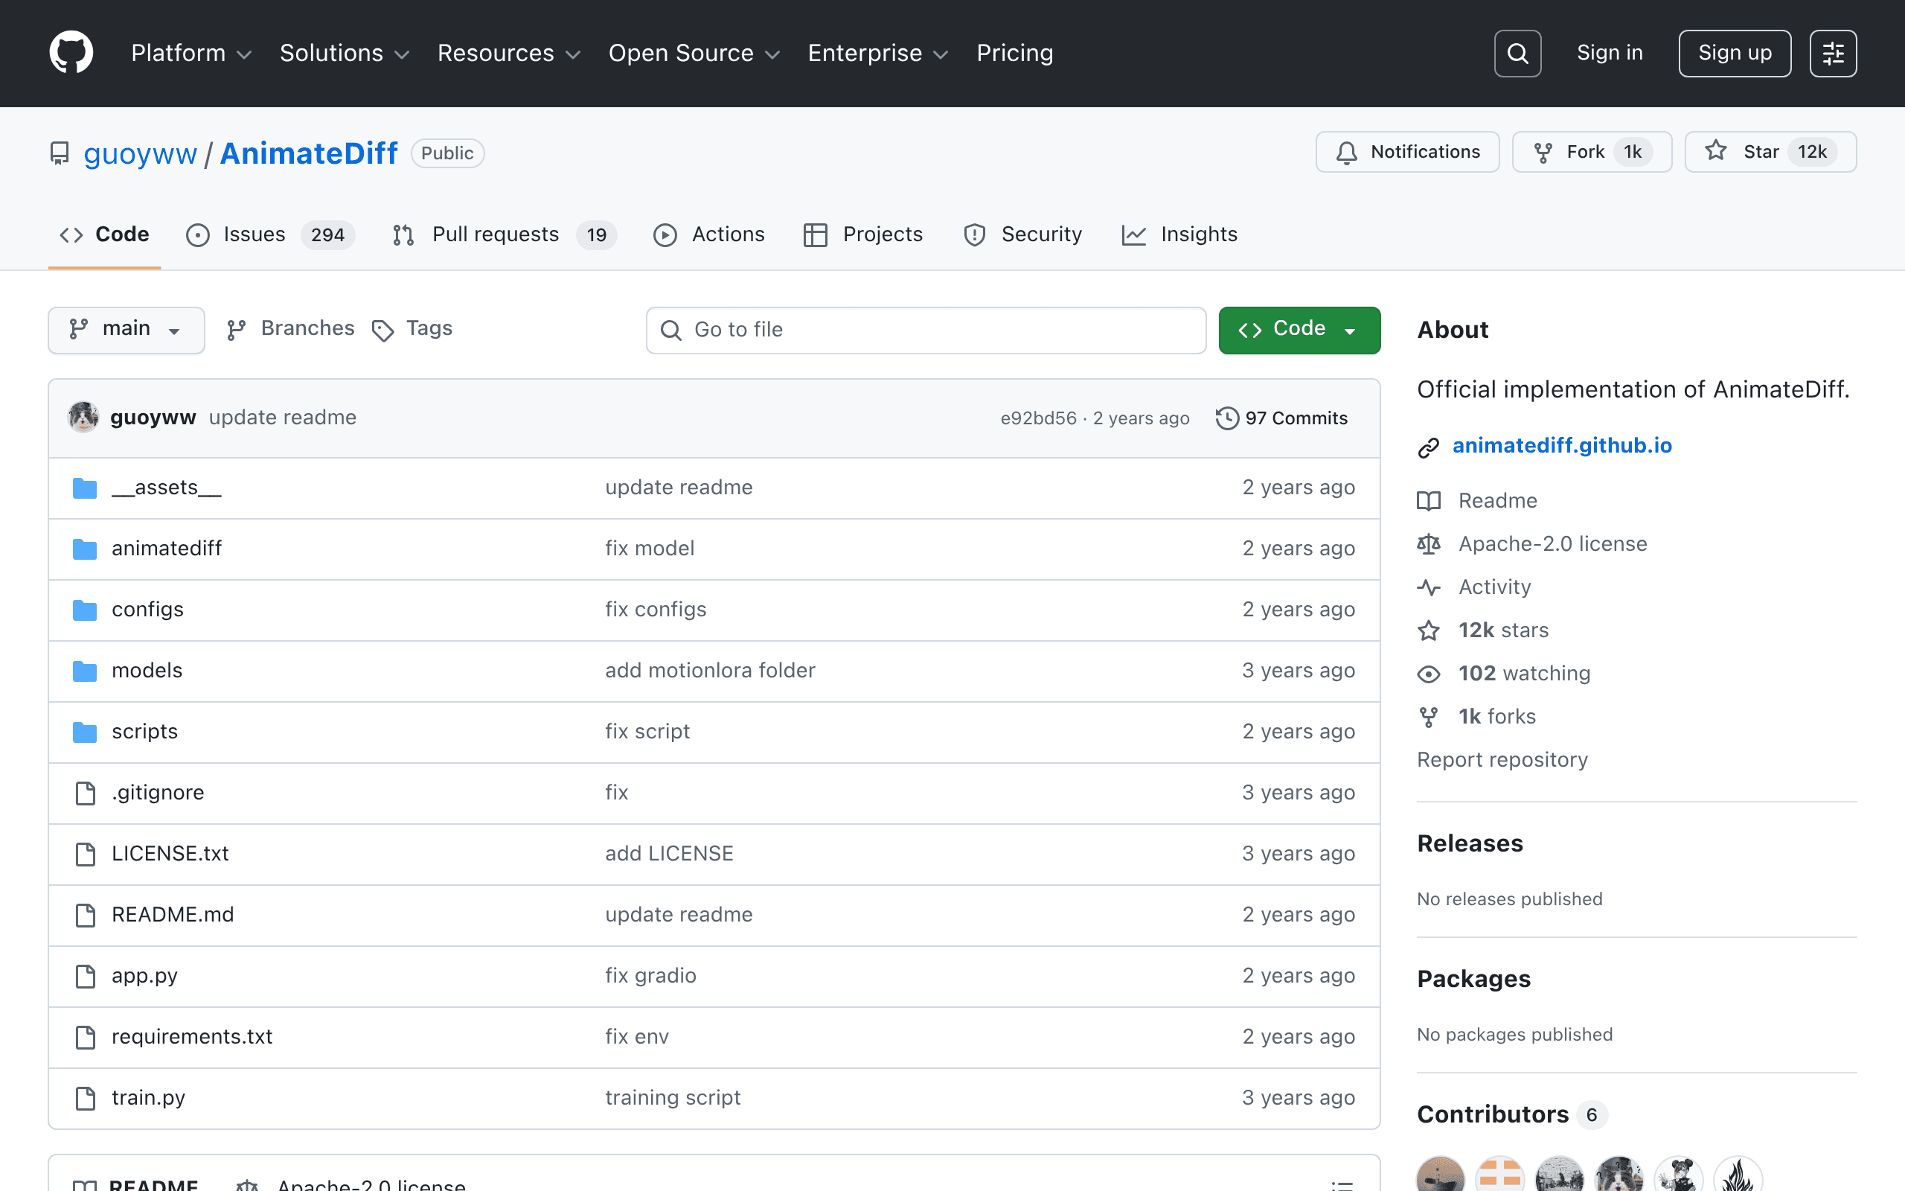Click the scales icon beside Apache-2.0 license

pyautogui.click(x=1429, y=544)
